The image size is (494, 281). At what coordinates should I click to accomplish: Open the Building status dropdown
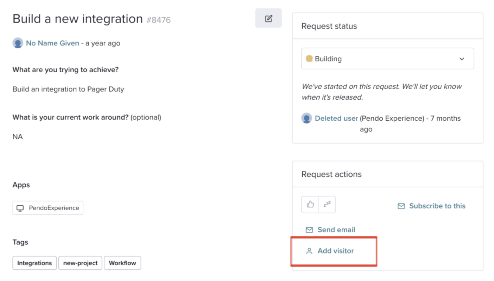coord(387,59)
